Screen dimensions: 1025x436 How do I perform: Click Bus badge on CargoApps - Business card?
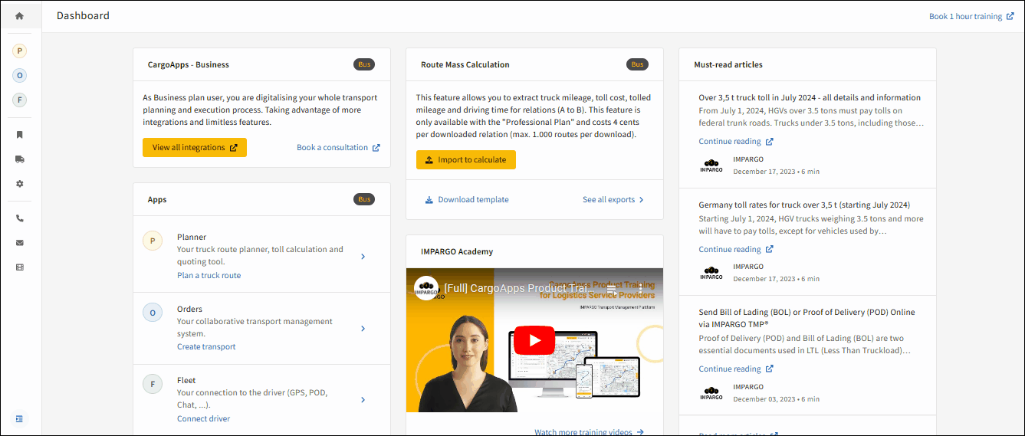[x=364, y=64]
